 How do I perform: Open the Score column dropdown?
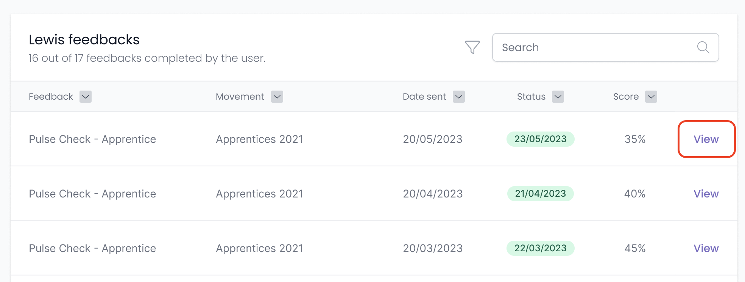pyautogui.click(x=651, y=97)
